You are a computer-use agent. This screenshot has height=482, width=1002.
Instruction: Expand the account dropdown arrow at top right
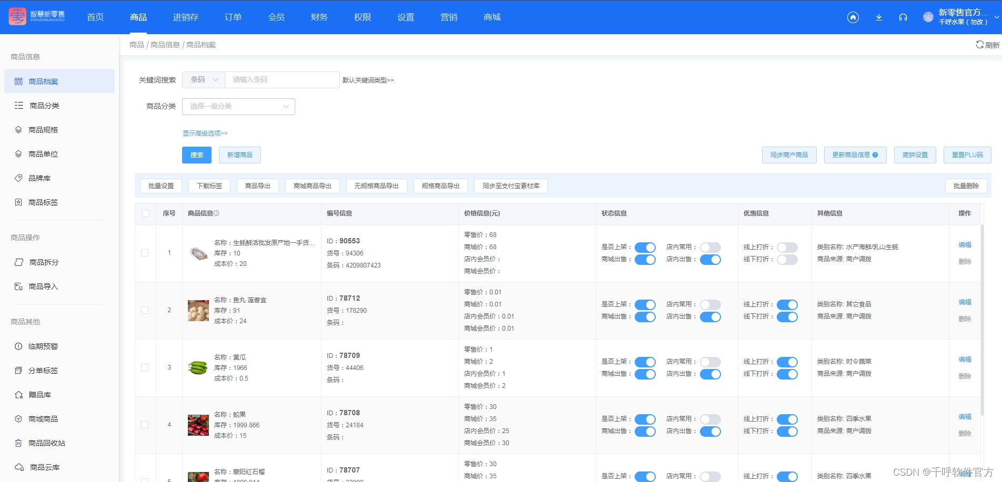coord(996,17)
